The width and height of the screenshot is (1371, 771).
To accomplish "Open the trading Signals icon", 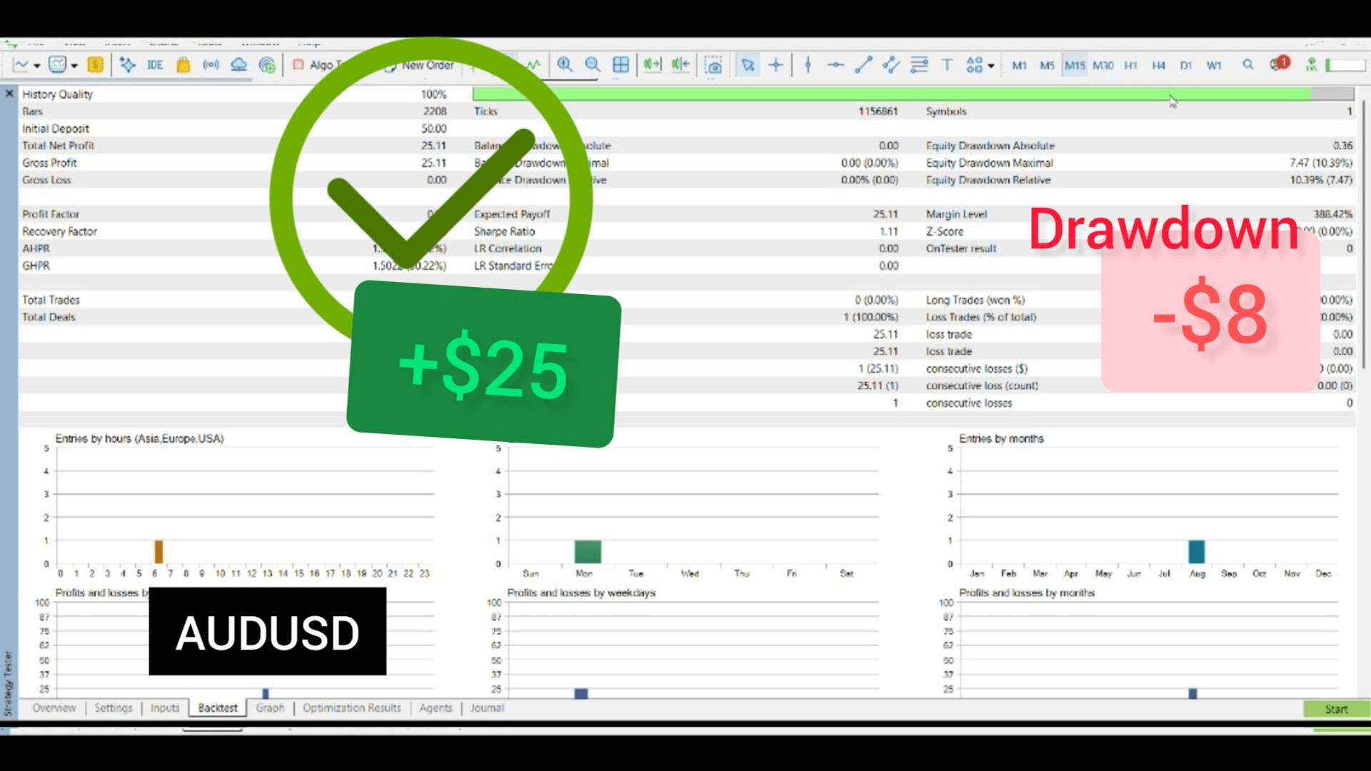I will coord(211,65).
